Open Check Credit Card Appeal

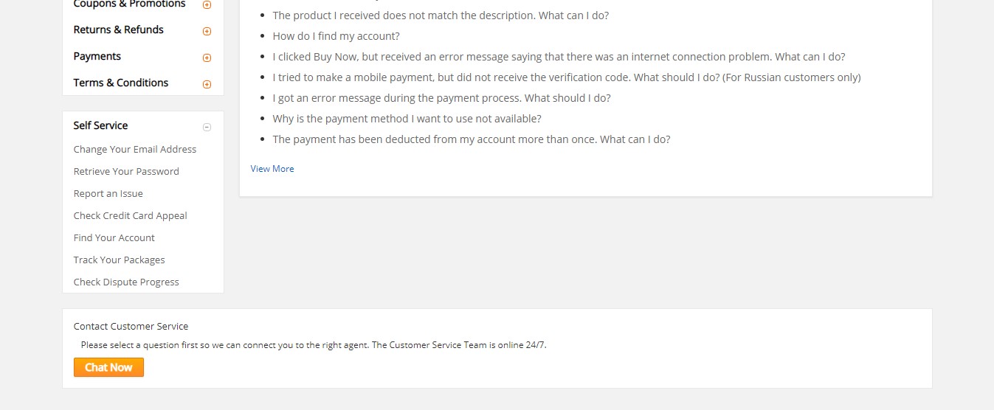click(x=130, y=215)
